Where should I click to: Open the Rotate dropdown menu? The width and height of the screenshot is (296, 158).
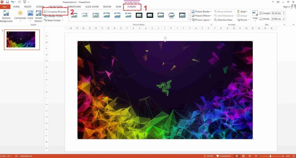(242, 20)
